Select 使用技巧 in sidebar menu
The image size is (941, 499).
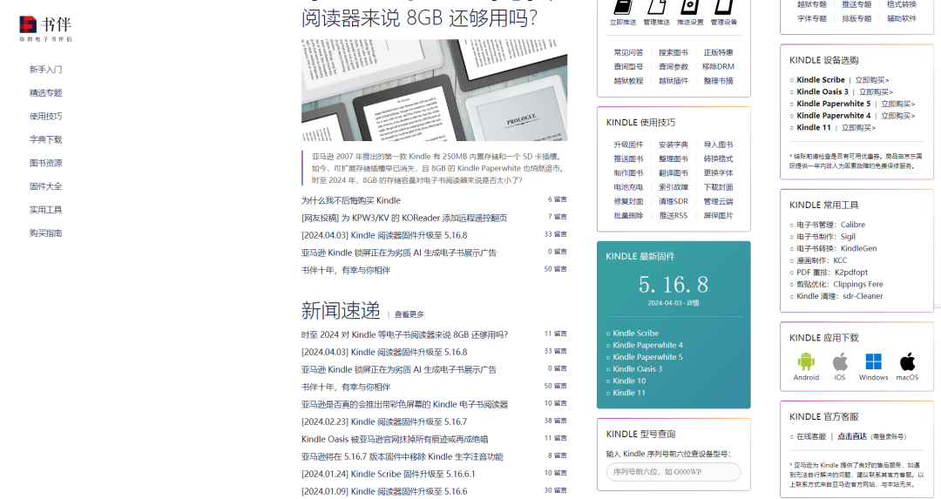coord(45,117)
